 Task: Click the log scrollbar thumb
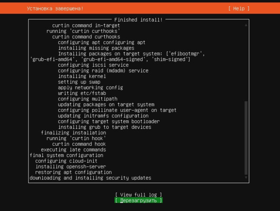[x=246, y=138]
